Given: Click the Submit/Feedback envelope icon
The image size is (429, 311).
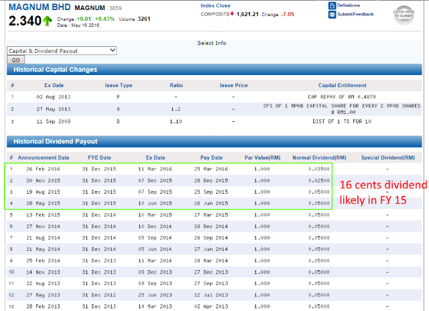Looking at the screenshot, I should (x=332, y=15).
